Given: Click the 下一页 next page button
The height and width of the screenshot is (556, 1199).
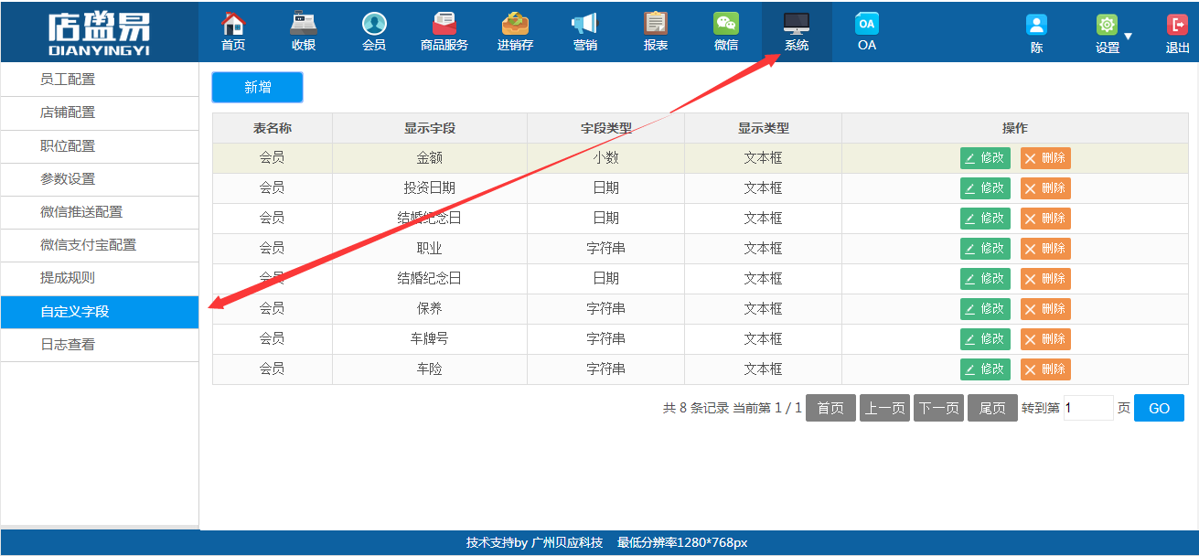Looking at the screenshot, I should click(938, 408).
